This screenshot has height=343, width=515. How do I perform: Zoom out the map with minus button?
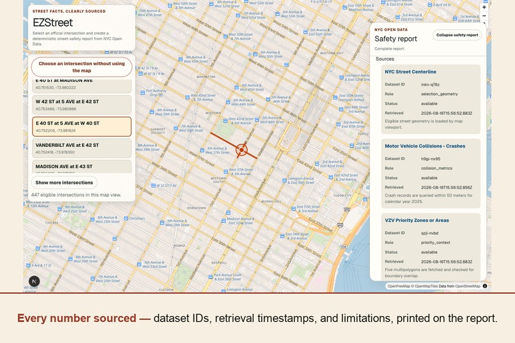tap(484, 16)
